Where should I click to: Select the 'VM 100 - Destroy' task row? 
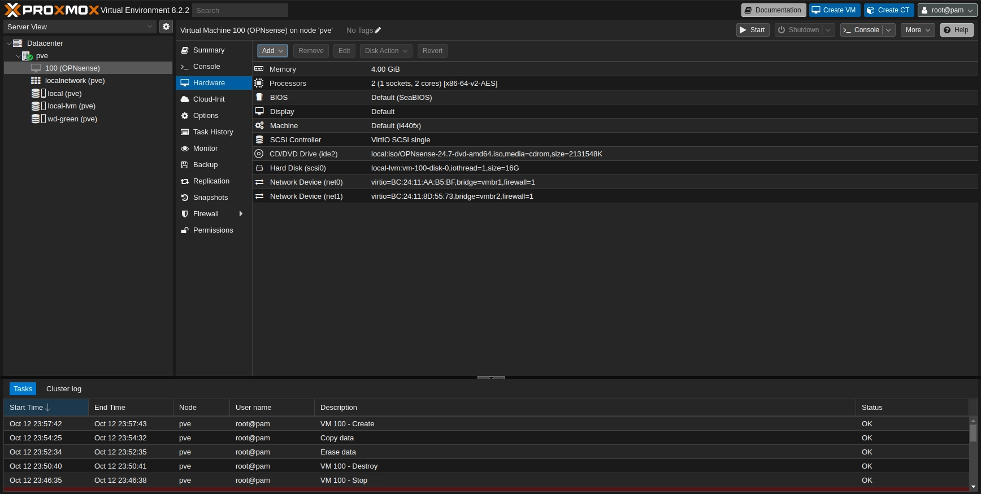pos(487,466)
